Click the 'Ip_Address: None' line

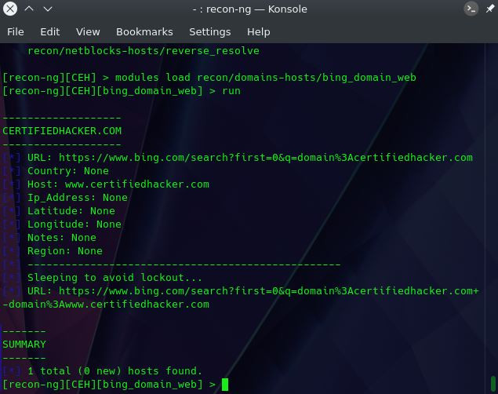pyautogui.click(x=78, y=198)
